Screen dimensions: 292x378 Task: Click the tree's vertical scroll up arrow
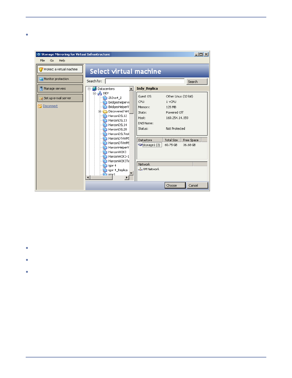click(x=131, y=89)
